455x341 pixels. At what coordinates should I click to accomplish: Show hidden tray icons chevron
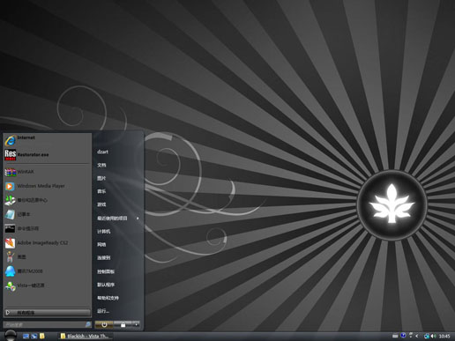pos(417,336)
